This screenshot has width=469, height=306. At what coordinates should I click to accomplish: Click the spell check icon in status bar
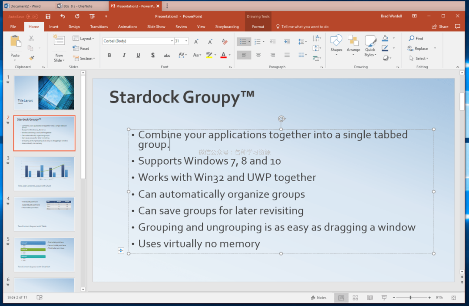click(40, 297)
